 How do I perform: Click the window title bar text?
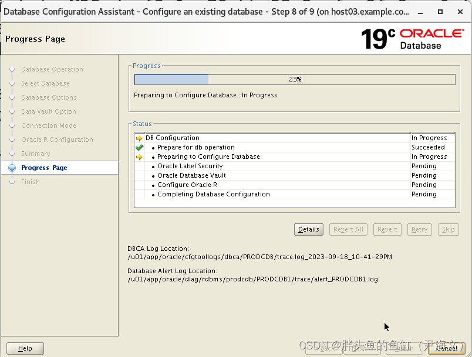coord(206,12)
